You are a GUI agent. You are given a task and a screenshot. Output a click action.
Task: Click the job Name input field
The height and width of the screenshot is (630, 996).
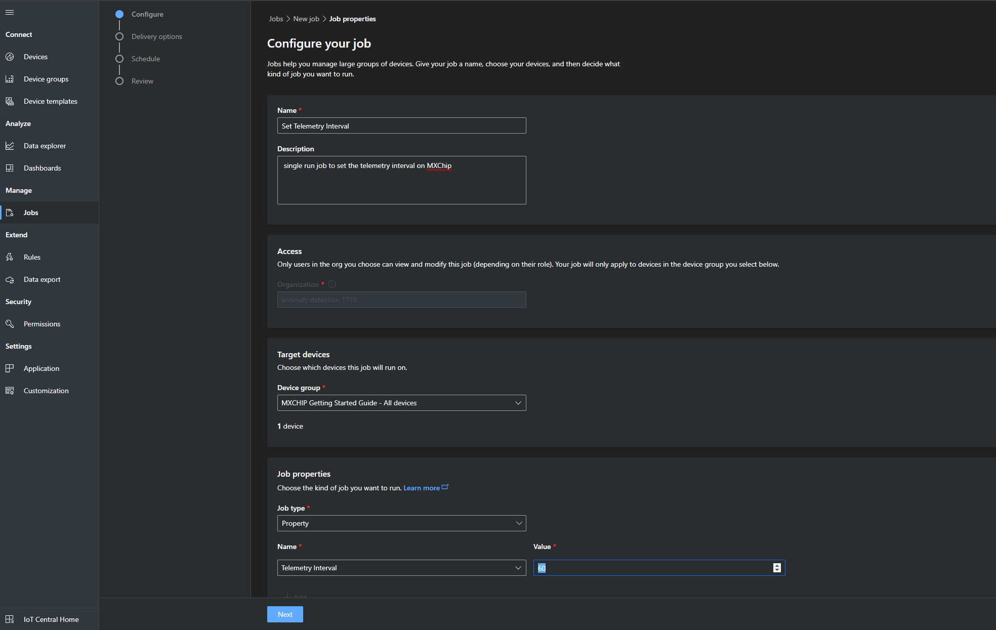tap(401, 125)
